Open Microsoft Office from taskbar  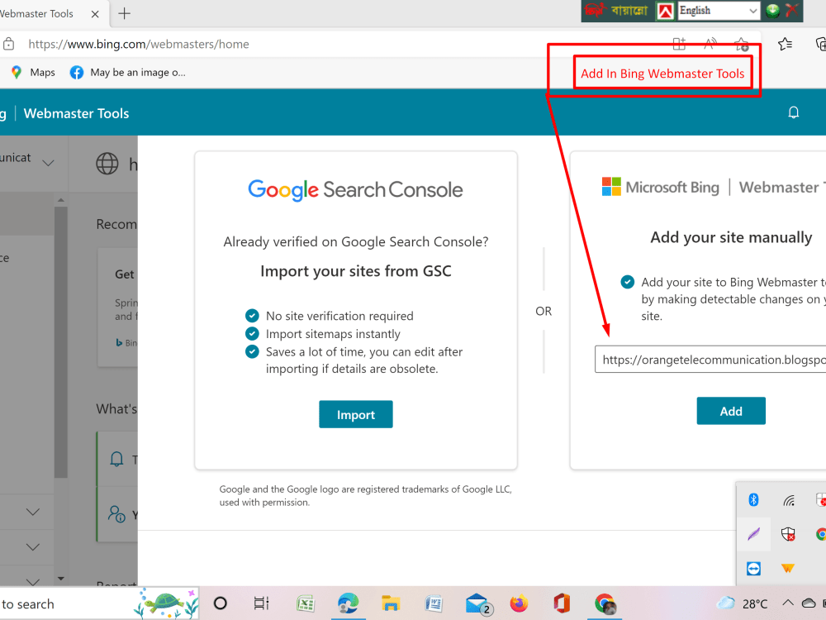(x=562, y=603)
